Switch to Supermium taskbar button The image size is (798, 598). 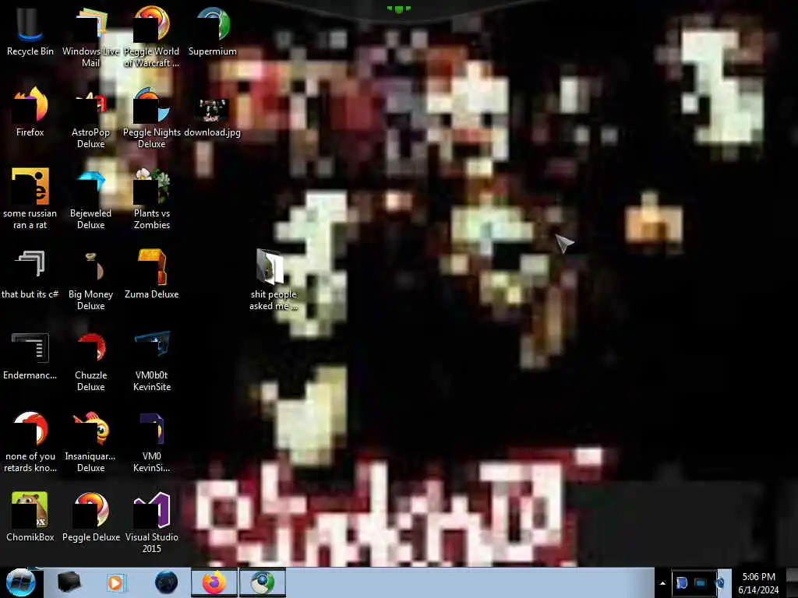(x=262, y=582)
